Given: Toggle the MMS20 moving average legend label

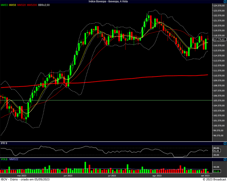Looking at the screenshot, I should click(22, 5).
